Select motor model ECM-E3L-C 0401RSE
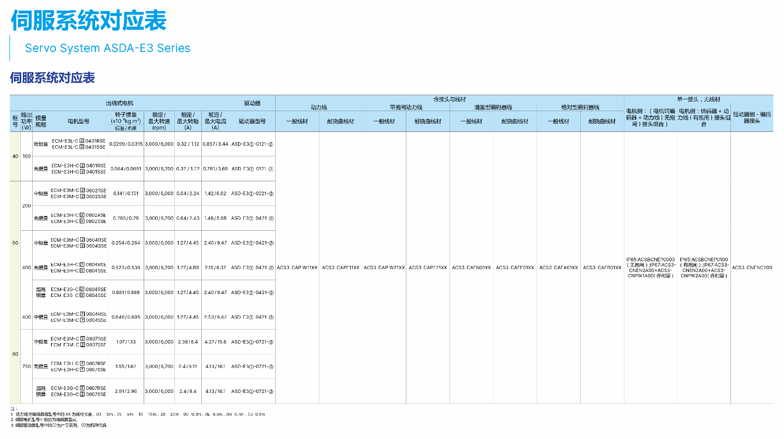This screenshot has width=784, height=439. click(78, 141)
